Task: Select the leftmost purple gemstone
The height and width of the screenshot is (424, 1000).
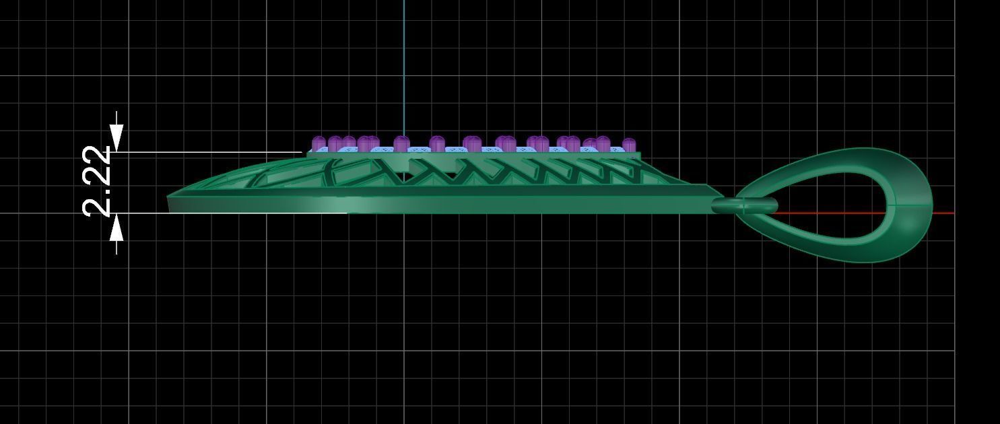Action: [x=319, y=143]
